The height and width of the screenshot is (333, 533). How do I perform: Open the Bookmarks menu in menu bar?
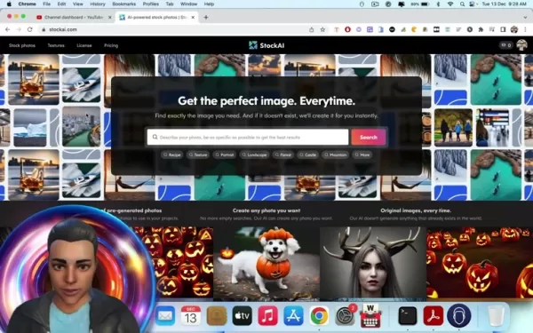123,4
